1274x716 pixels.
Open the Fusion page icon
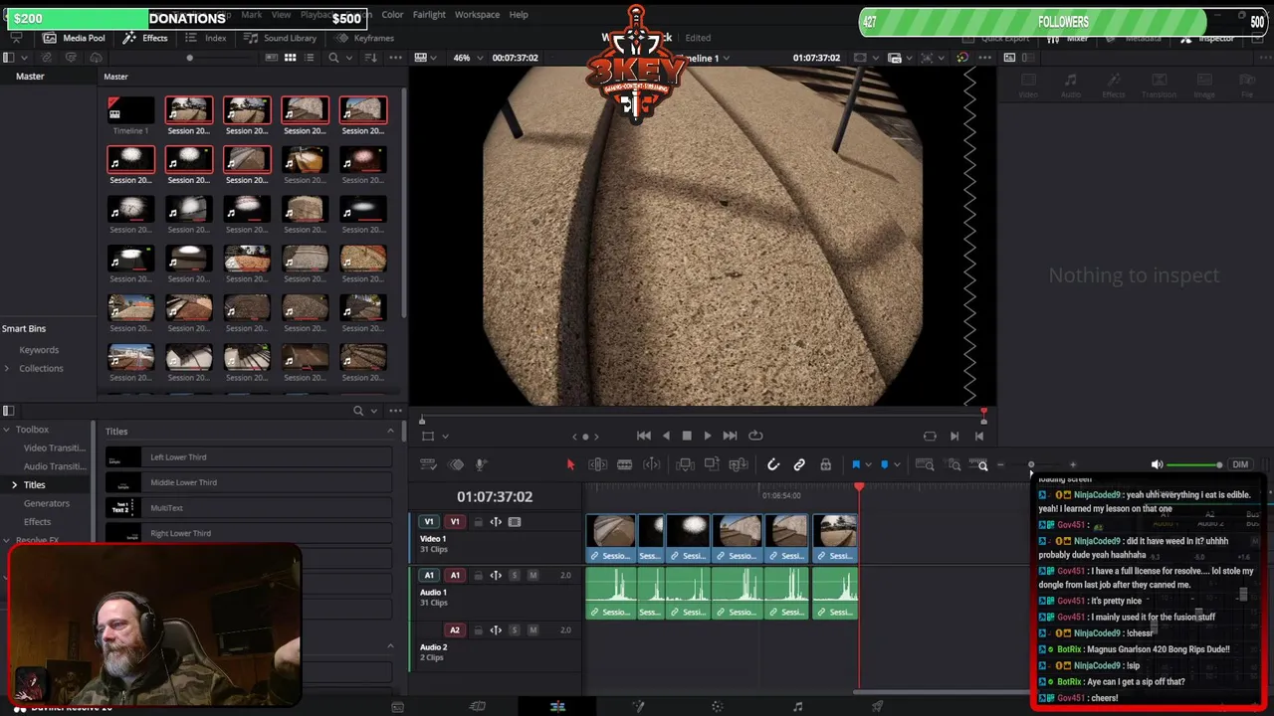(x=638, y=706)
